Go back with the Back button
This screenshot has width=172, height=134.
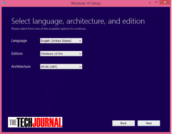(x=123, y=123)
